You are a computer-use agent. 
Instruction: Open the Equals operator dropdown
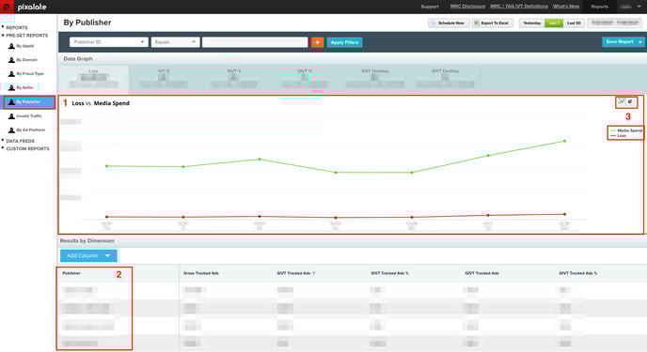(175, 42)
